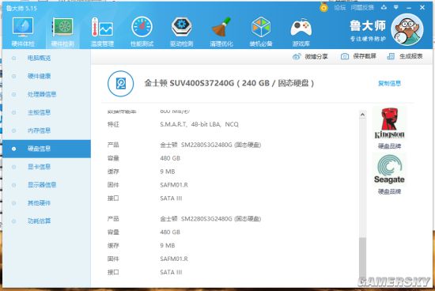435x291 pixels.
Task: Click 生成报表 generate report label
Action: 410,56
